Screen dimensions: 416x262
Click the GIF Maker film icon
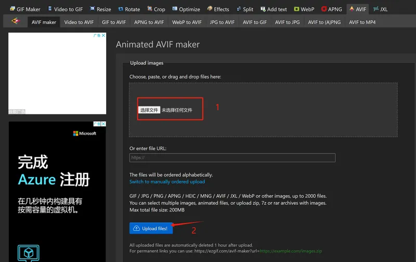point(12,9)
